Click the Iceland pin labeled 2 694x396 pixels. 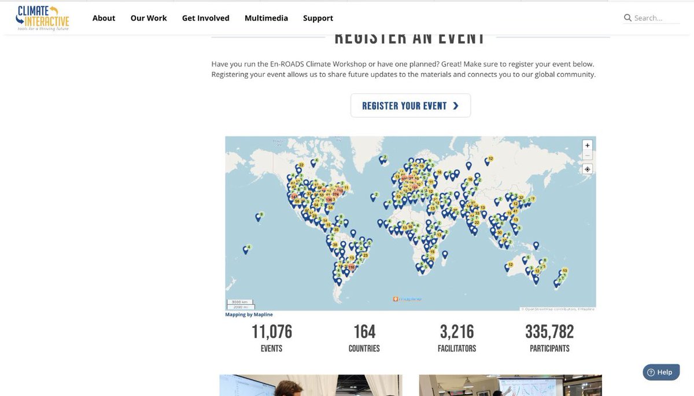pos(382,159)
